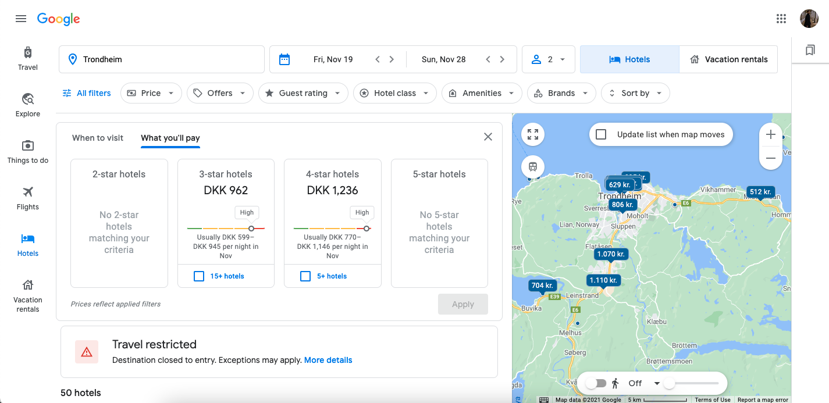Screen dimensions: 829x403
Task: Expand the Price filter dropdown
Action: point(151,93)
